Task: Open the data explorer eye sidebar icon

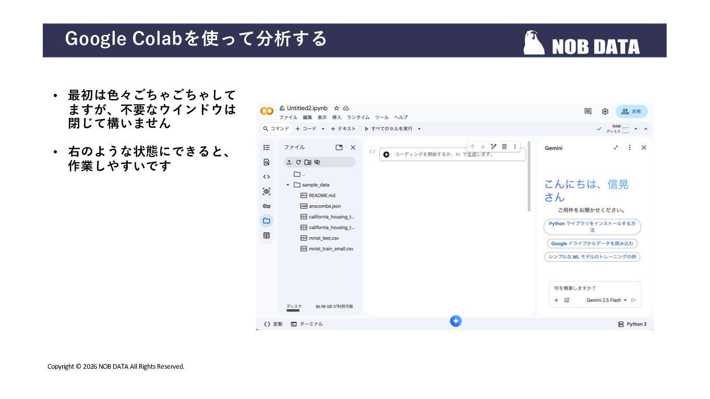Action: coord(267,191)
